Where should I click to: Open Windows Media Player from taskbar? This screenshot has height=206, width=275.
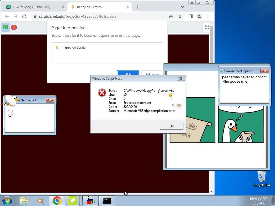(40, 201)
